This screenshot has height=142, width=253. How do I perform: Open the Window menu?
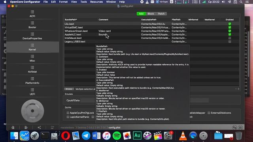[111, 2]
